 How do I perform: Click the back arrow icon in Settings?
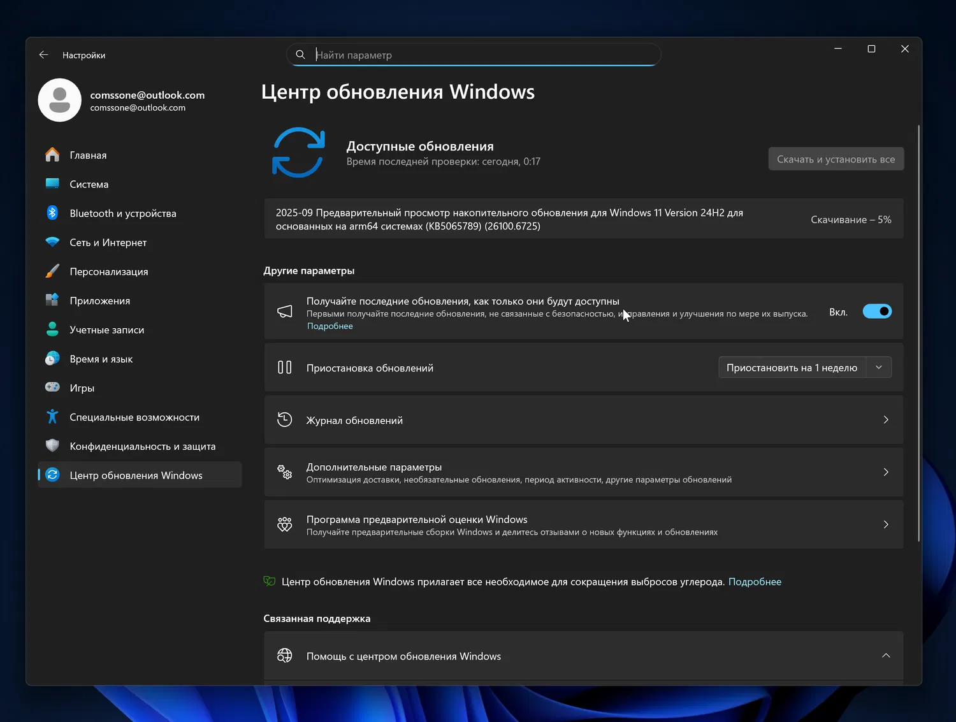click(43, 55)
